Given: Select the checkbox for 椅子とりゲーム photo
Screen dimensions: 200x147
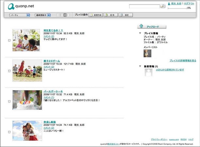Looking at the screenshot, I should 9,71.
